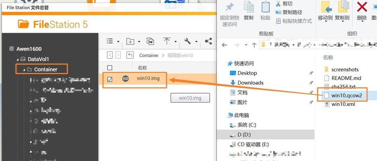Click the 名称 column header in Explorer

(328, 58)
